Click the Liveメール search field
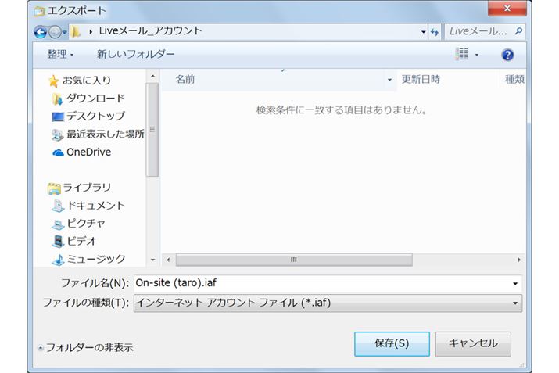The width and height of the screenshot is (559, 373). (x=480, y=32)
